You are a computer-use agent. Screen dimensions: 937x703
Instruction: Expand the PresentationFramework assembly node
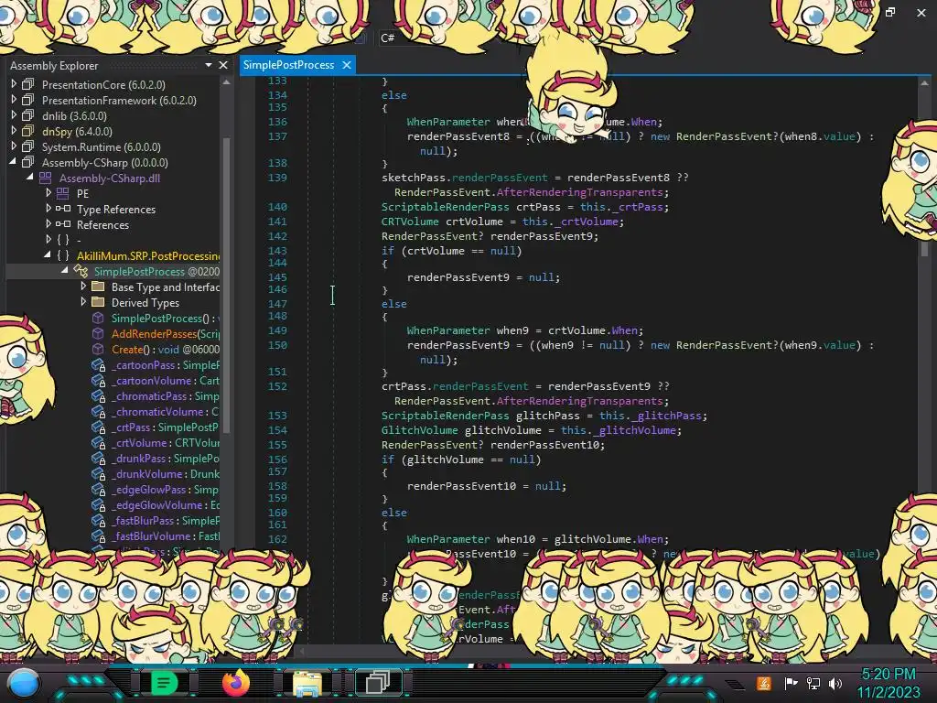(14, 100)
